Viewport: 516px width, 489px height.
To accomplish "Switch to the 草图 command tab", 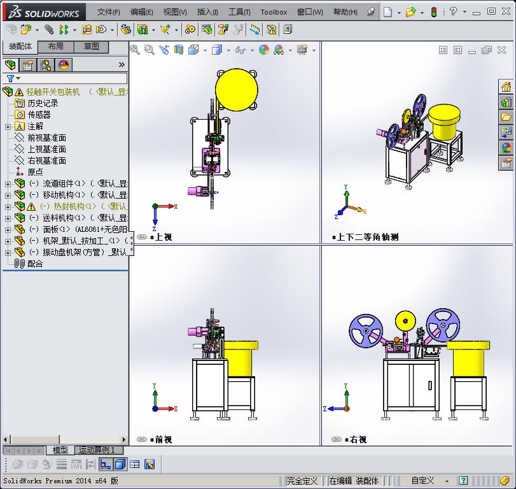I will (x=91, y=46).
